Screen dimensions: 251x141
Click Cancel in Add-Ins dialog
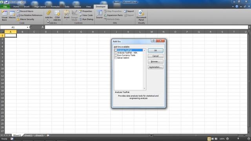tap(155, 56)
